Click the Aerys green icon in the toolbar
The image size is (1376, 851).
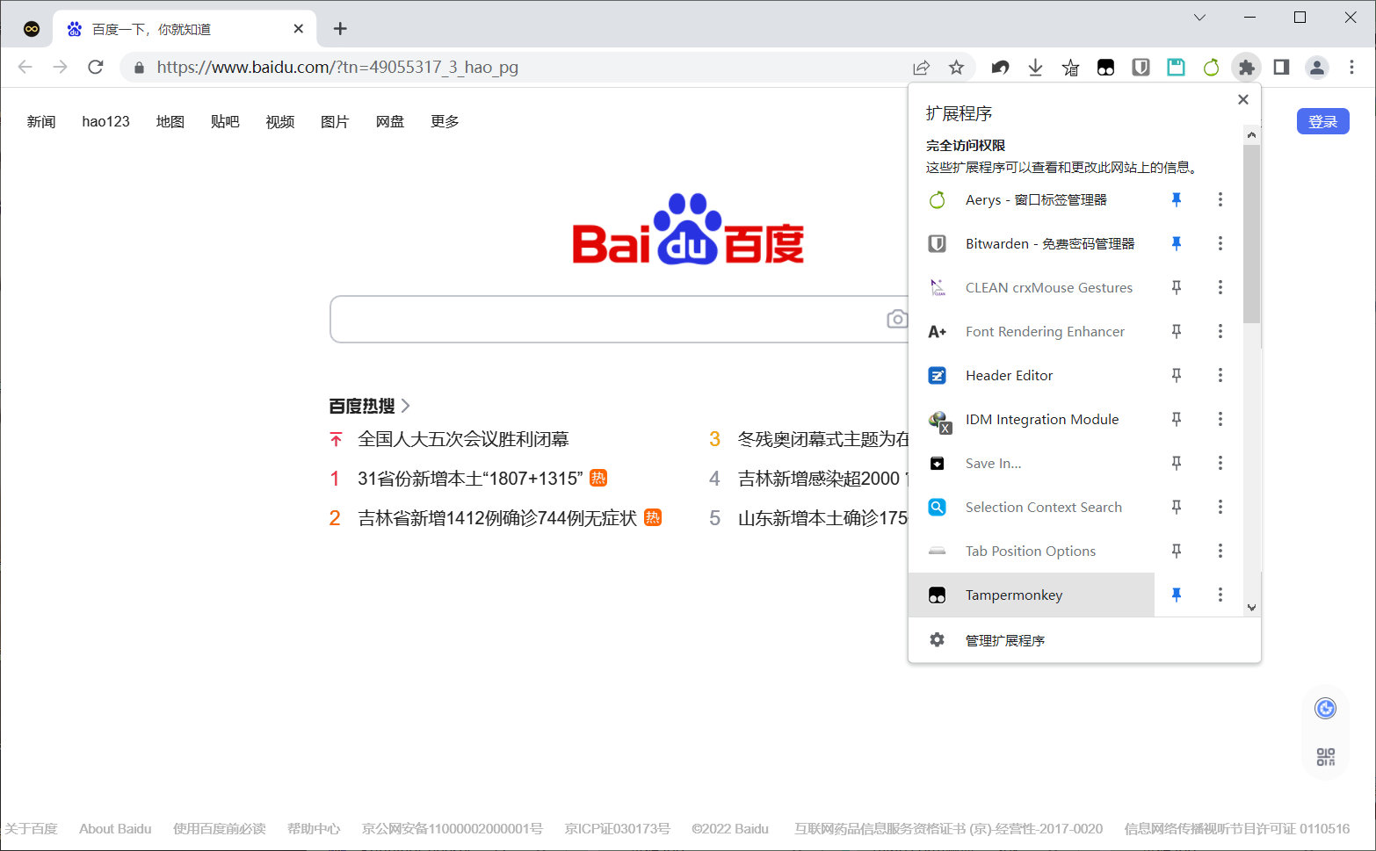pyautogui.click(x=1211, y=68)
